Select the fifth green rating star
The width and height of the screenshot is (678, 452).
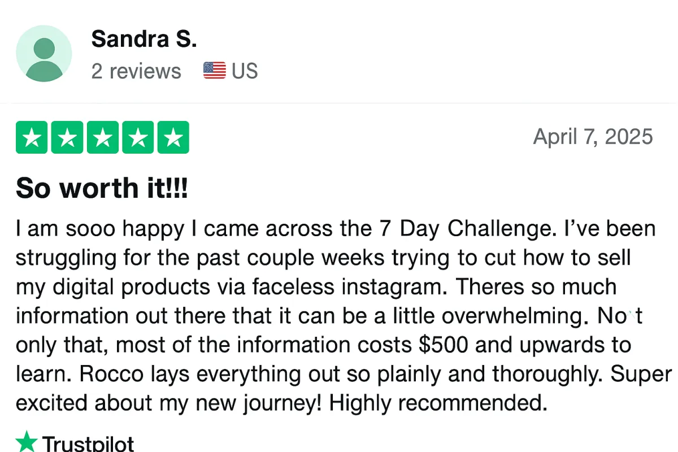coord(173,137)
